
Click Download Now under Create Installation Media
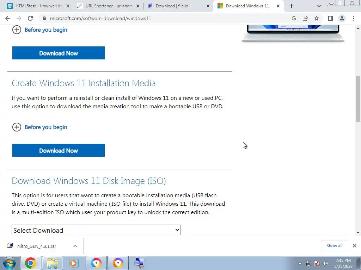click(59, 150)
